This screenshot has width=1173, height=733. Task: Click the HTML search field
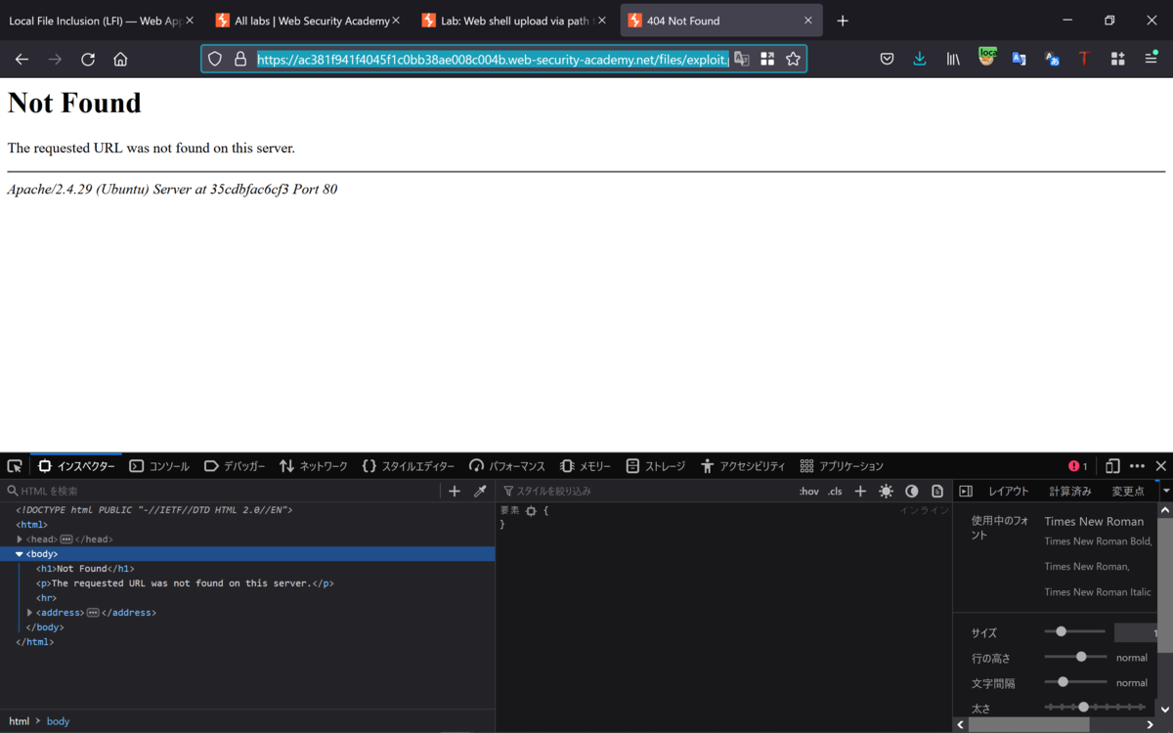223,491
